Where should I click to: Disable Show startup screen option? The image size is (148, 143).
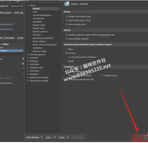(x=67, y=24)
